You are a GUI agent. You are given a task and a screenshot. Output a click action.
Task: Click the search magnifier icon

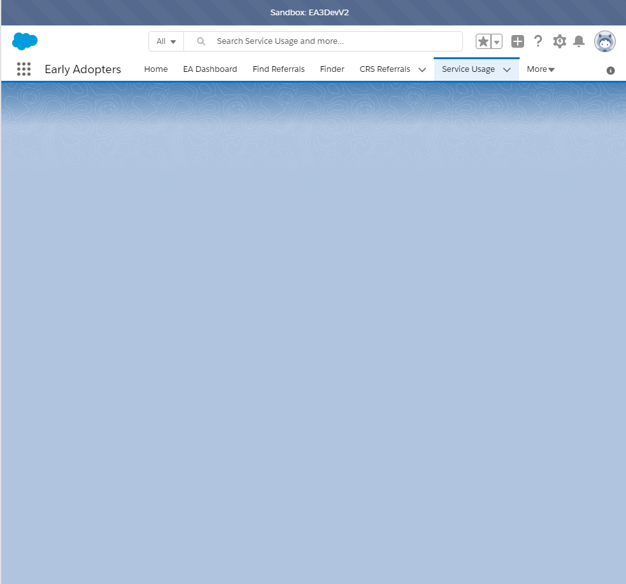click(201, 41)
